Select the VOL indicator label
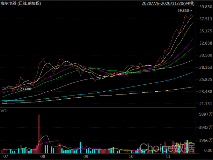Viewport: 213px width, 160px height. coord(5,111)
